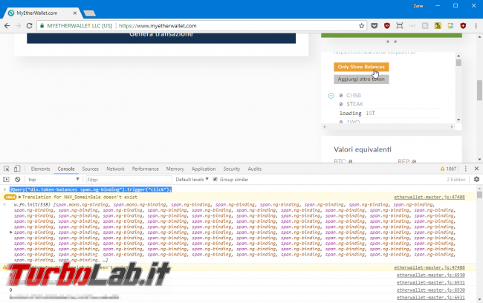Screen dimensions: 483x303
Task: Bookmark page with the star icon
Action: (x=361, y=26)
